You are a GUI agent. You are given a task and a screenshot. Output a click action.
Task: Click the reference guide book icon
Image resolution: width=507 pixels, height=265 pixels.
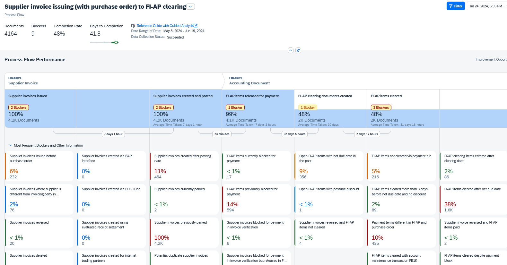click(x=133, y=26)
